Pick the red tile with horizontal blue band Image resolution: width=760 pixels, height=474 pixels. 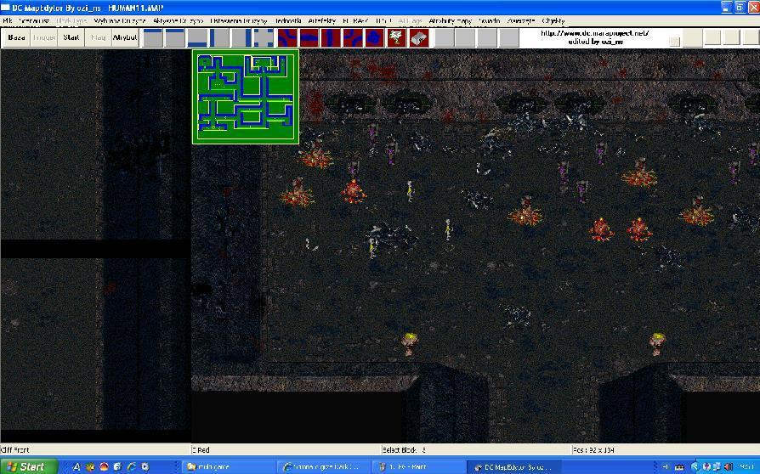309,37
